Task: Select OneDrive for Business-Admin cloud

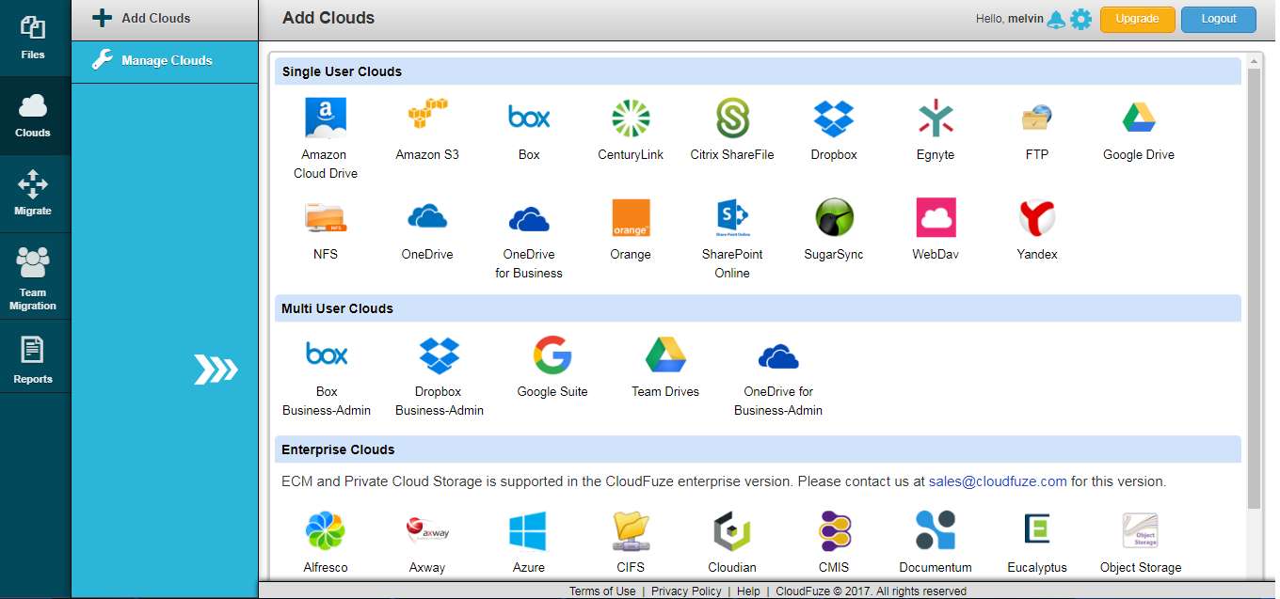Action: click(778, 355)
